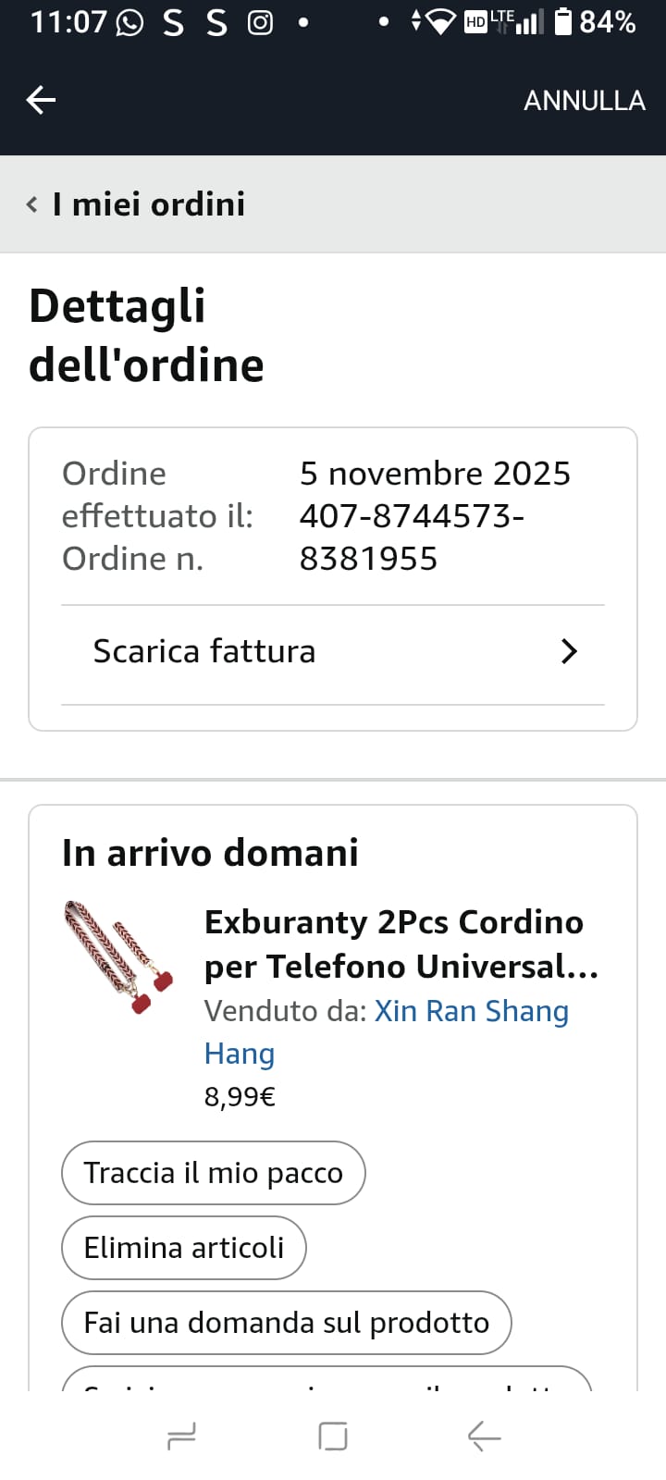
Task: Tap the partially hidden button below Fai una domanda
Action: click(x=326, y=1379)
